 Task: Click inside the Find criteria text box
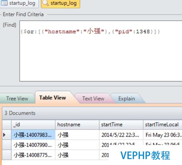point(101,51)
